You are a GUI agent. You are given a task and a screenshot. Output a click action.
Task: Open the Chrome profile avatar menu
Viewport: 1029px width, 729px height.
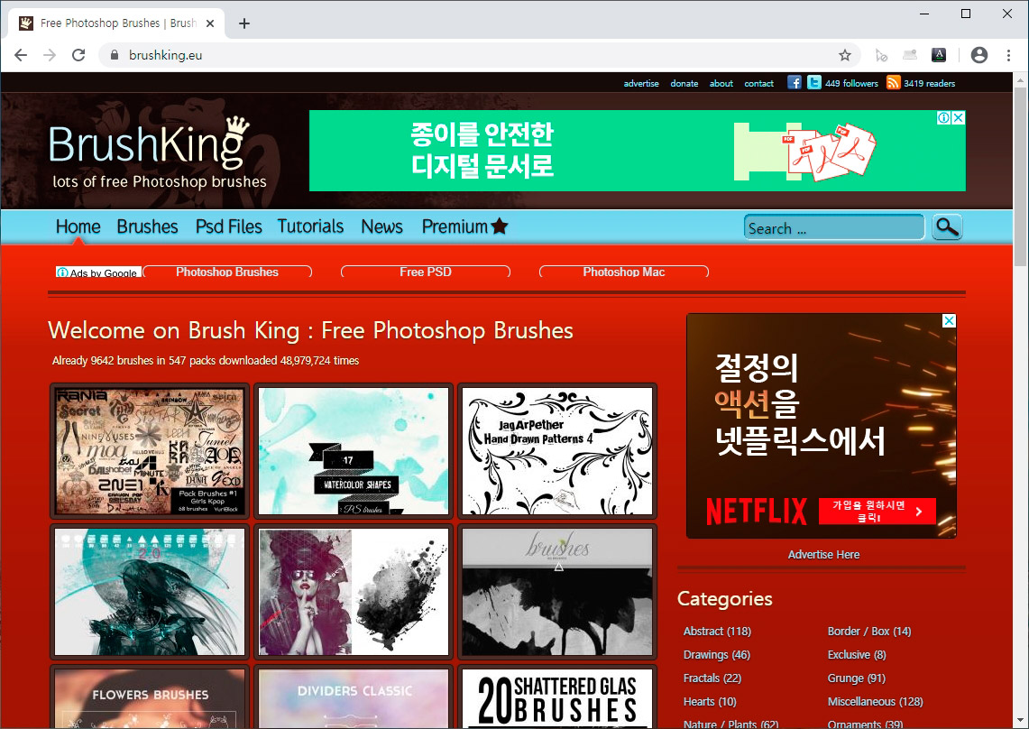tap(979, 55)
